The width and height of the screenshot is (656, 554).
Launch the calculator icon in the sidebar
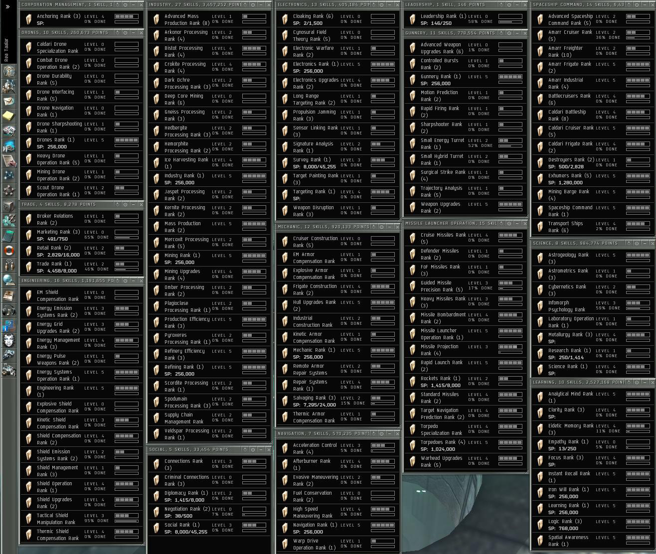pos(9,235)
